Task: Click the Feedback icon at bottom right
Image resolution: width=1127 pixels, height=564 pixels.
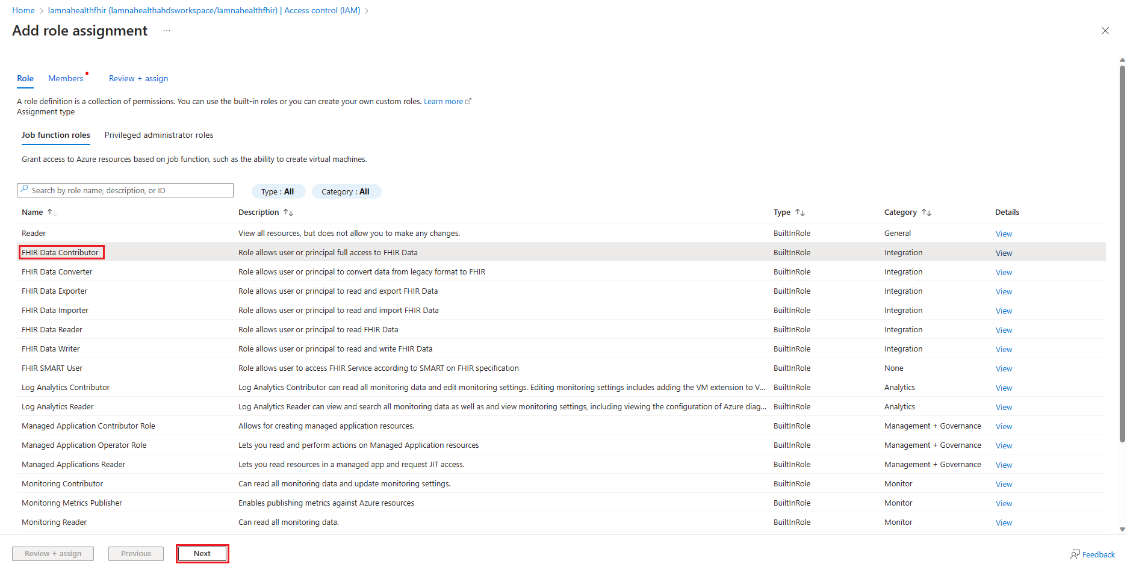Action: [x=1075, y=554]
